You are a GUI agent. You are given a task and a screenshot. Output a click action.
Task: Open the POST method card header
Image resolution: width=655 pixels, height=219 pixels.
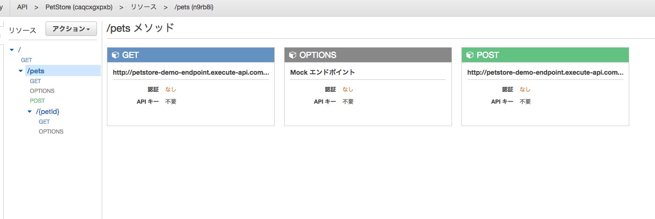545,55
